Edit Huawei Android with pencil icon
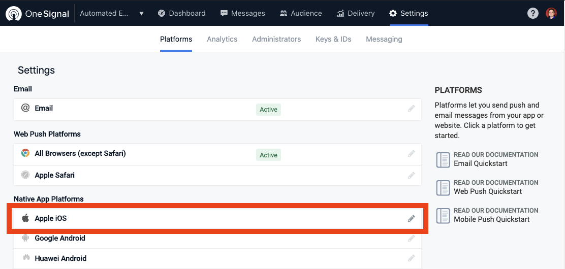Screen dimensions: 565x269 pyautogui.click(x=411, y=258)
